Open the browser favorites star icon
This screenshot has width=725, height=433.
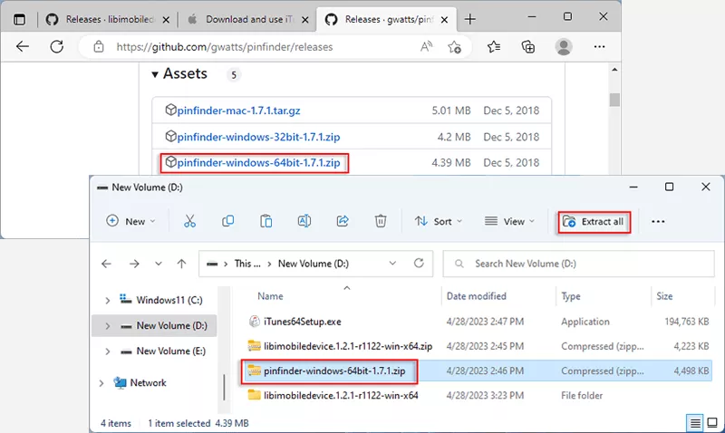point(494,47)
